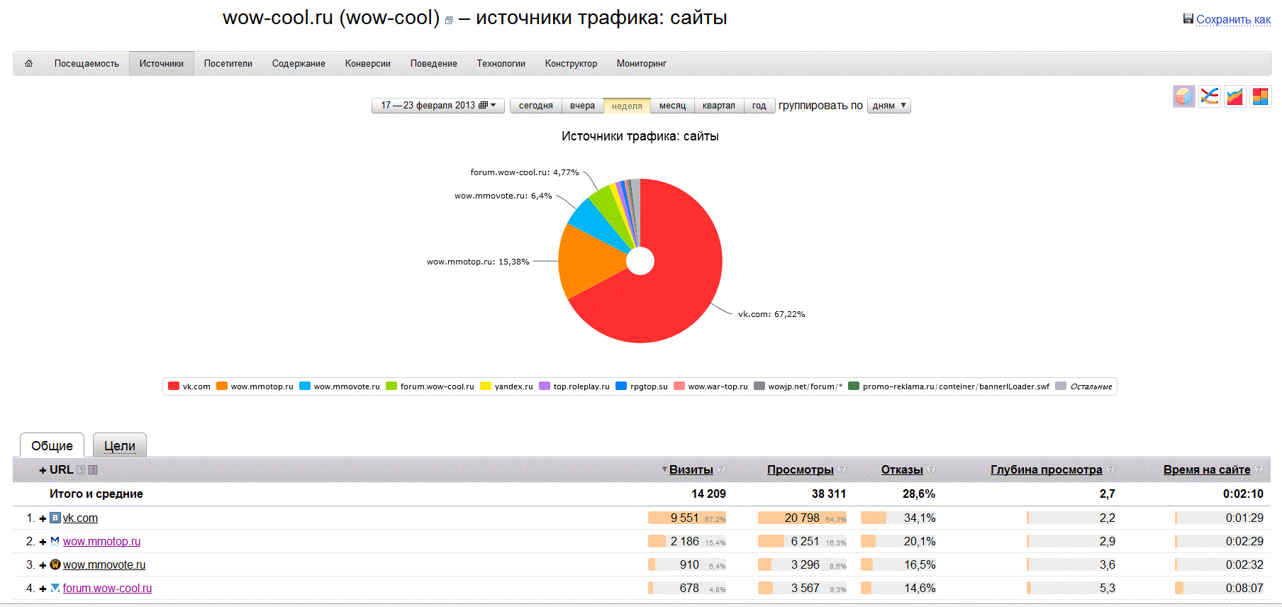Toggle vk.com legend entry

click(189, 386)
